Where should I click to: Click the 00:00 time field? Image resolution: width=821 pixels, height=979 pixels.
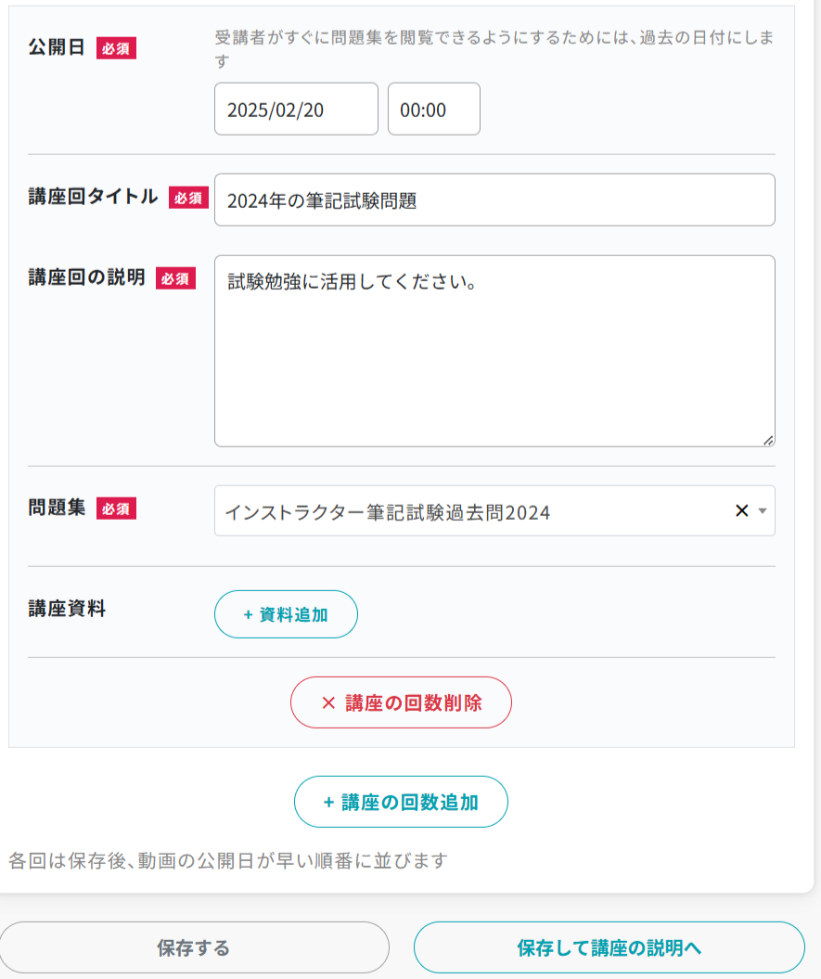433,109
